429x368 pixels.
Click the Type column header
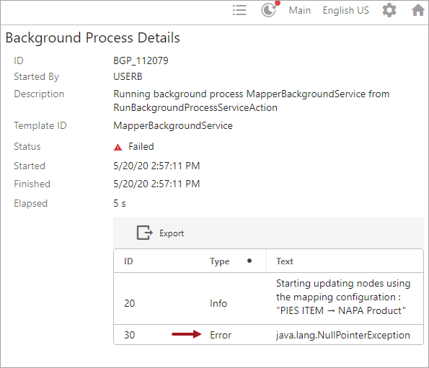(x=220, y=261)
